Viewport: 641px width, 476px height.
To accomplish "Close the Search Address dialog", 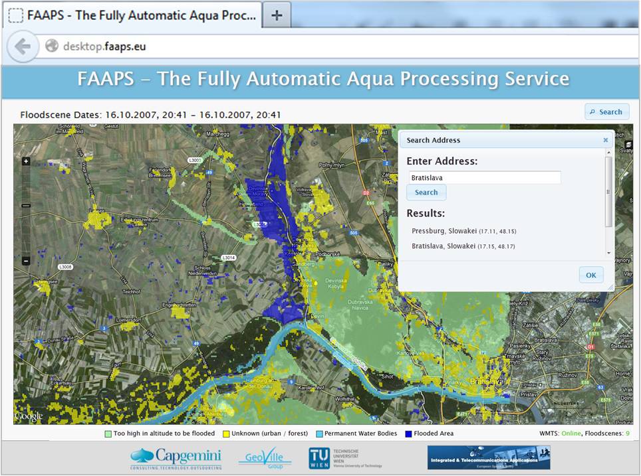I will pos(605,140).
